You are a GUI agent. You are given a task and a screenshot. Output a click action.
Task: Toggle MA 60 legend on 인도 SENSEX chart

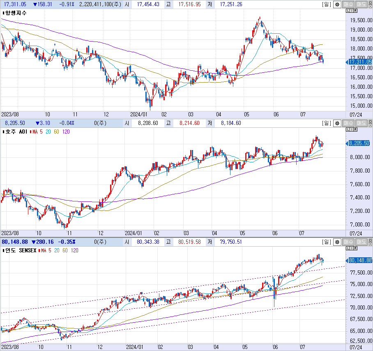(65, 250)
